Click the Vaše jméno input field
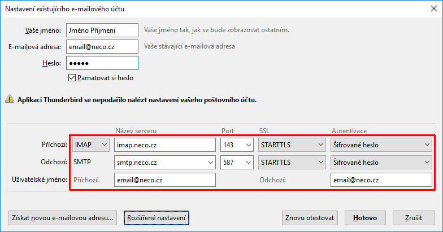443x232 pixels. [x=102, y=29]
